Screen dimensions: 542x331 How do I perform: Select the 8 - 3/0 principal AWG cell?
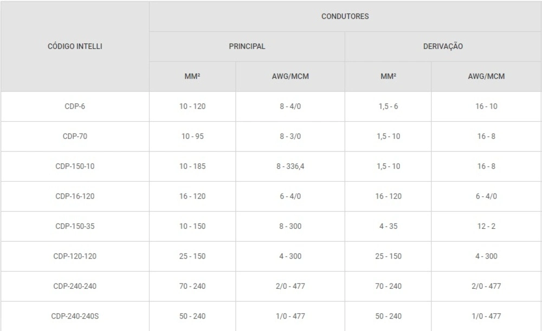coord(290,136)
